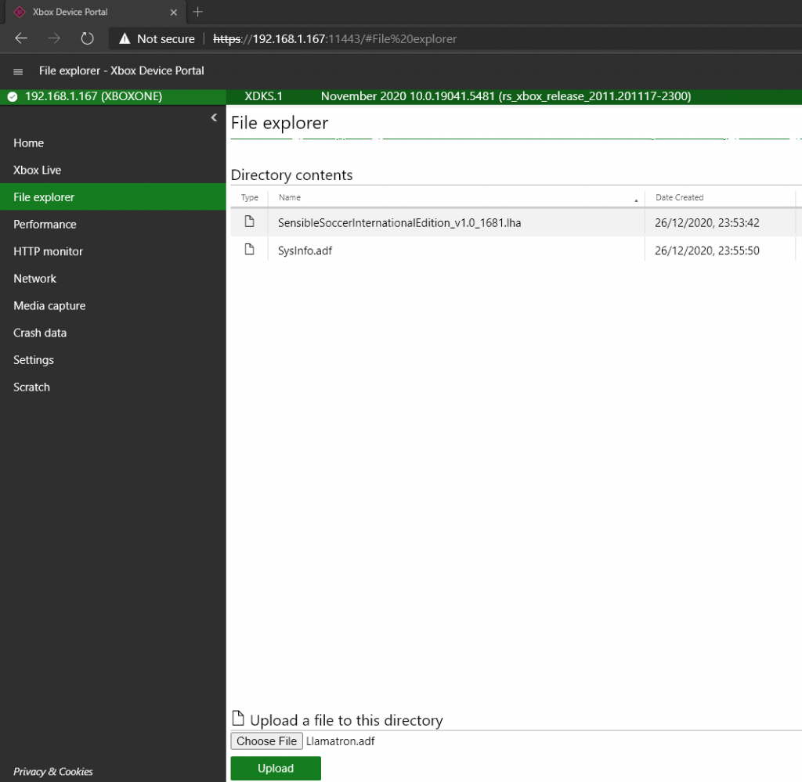Viewport: 802px width, 782px height.
Task: Click the File explorer - Xbox Device Portal title
Action: coord(121,70)
